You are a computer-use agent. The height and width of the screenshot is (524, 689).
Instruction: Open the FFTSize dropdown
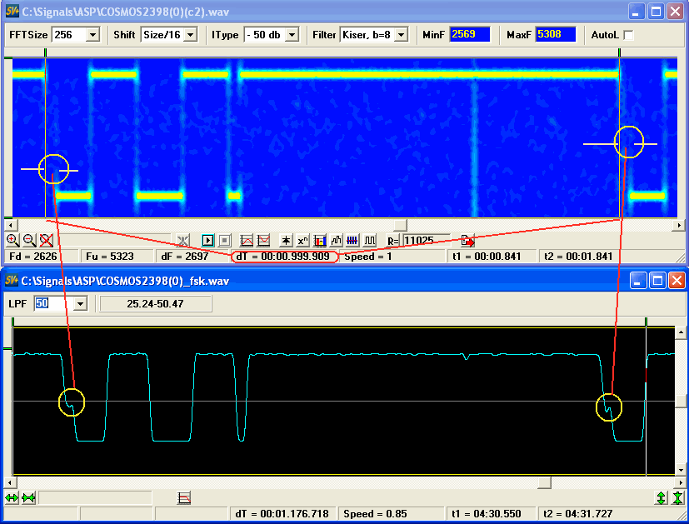[x=92, y=35]
